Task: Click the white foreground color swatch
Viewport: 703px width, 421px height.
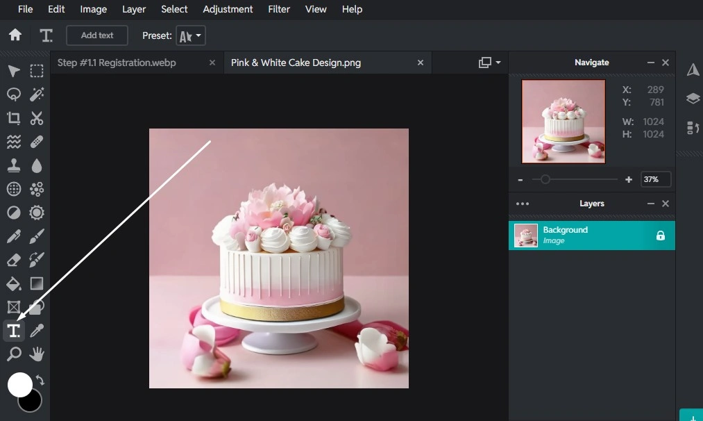Action: [x=19, y=384]
